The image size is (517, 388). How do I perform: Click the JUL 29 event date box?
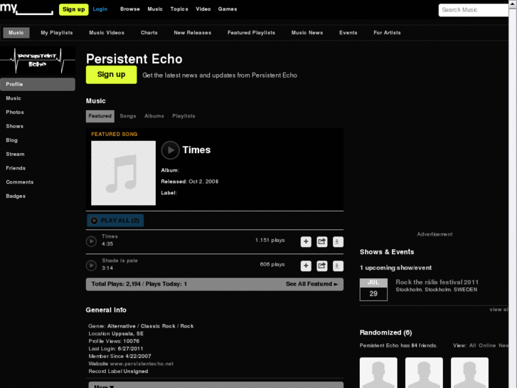pos(373,290)
